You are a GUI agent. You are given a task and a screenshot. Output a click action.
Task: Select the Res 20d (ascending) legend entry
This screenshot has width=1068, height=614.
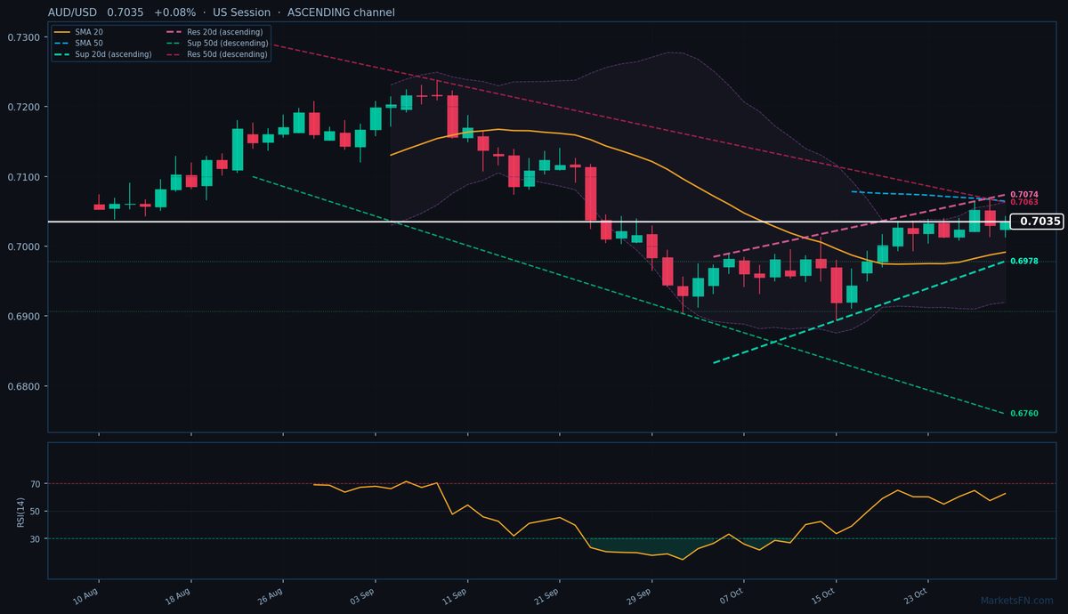click(x=214, y=32)
